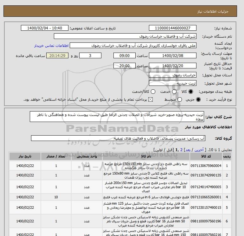
Task: Select the جزیی purchase process radio button
Action: pos(198,99)
